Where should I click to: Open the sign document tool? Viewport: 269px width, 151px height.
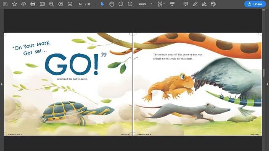[x=204, y=4]
